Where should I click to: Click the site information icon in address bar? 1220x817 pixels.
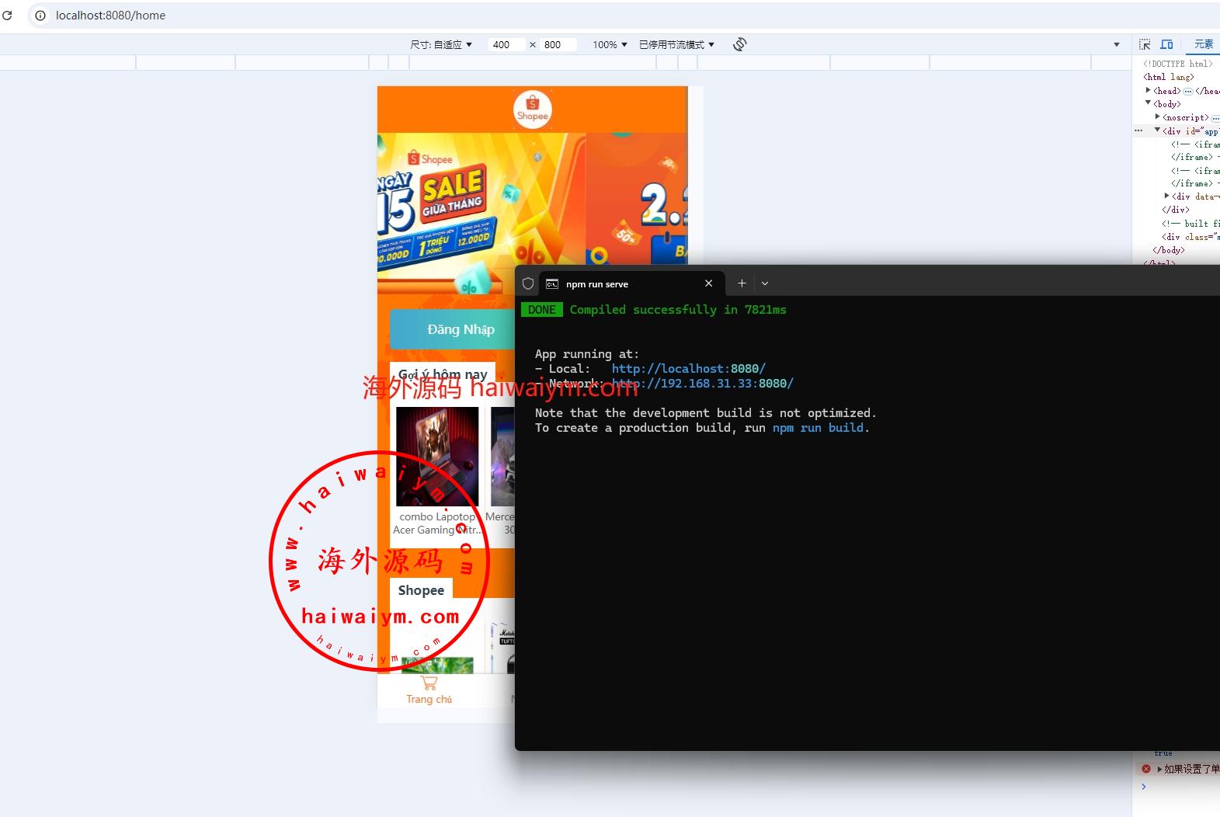[40, 16]
